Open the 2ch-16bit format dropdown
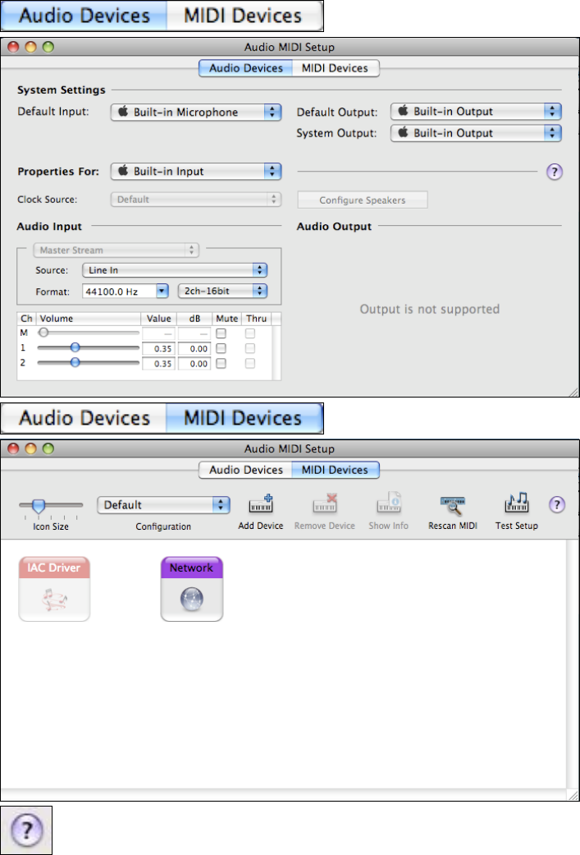Viewport: 580px width, 855px height. pyautogui.click(x=223, y=292)
